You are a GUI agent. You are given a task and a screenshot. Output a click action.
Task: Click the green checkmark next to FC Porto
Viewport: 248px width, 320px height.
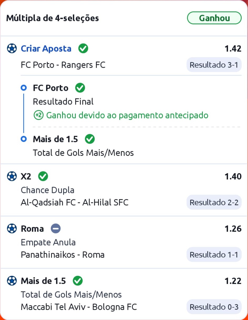(x=80, y=88)
